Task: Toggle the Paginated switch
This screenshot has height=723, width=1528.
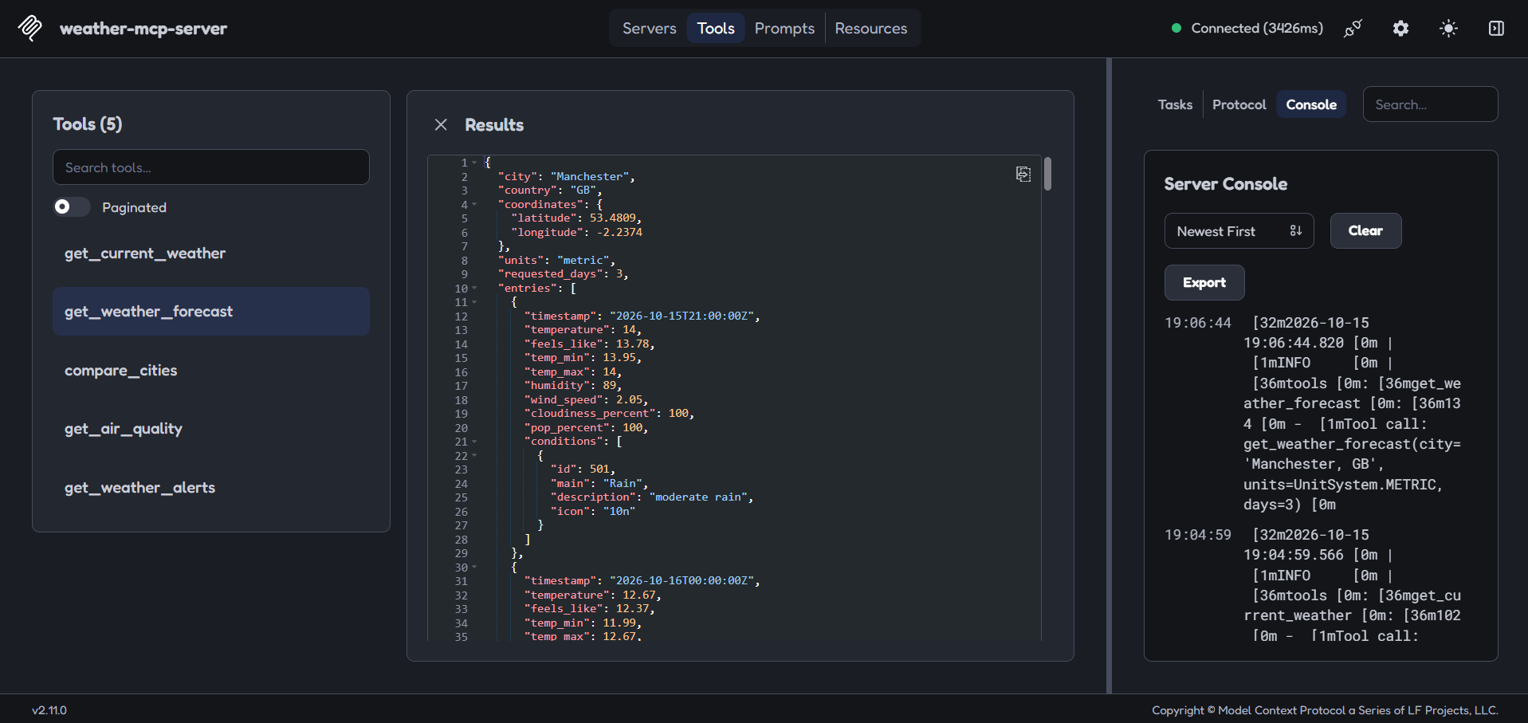Action: point(72,206)
